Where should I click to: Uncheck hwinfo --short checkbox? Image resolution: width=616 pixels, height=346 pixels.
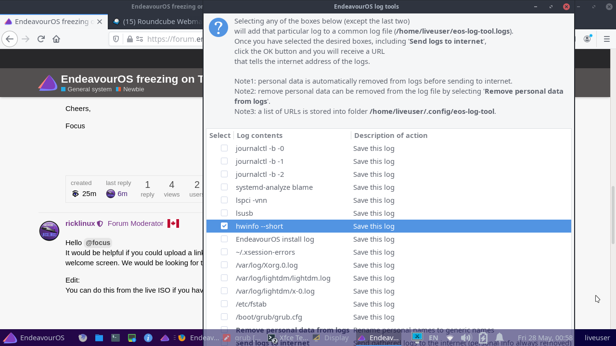pos(224,226)
